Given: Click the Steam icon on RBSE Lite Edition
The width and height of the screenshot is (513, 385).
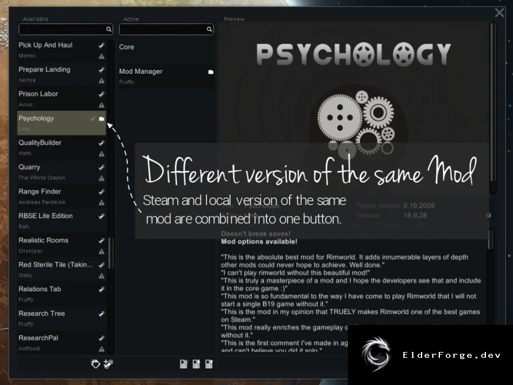Looking at the screenshot, I should (x=101, y=216).
